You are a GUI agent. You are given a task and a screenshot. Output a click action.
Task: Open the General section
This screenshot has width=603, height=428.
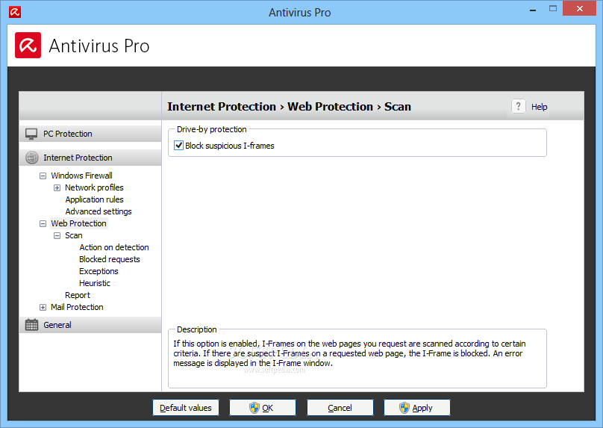click(x=90, y=325)
